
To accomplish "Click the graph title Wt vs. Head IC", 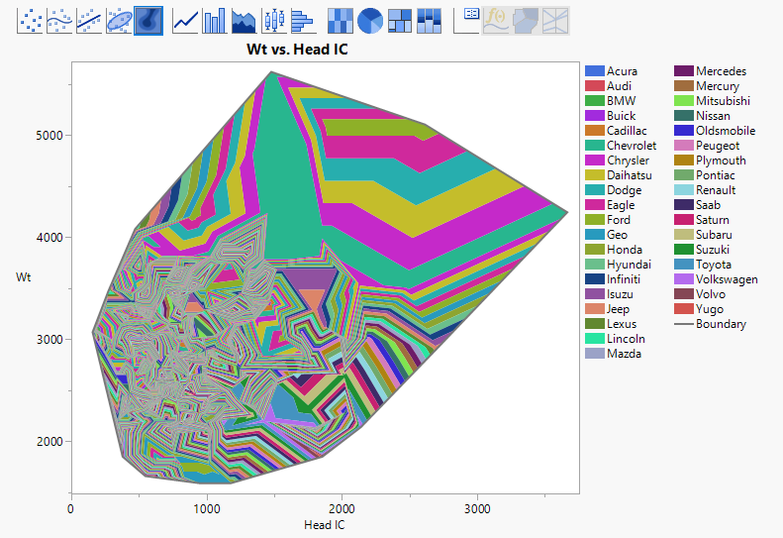I will [x=296, y=49].
